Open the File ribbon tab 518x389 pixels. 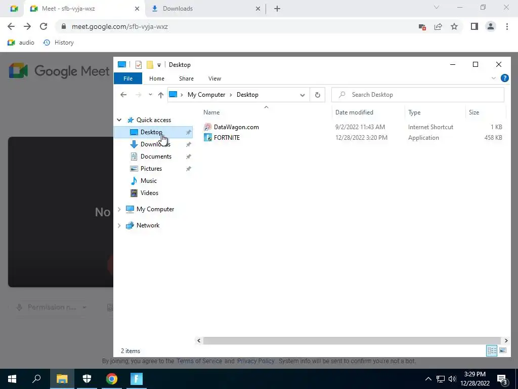128,79
